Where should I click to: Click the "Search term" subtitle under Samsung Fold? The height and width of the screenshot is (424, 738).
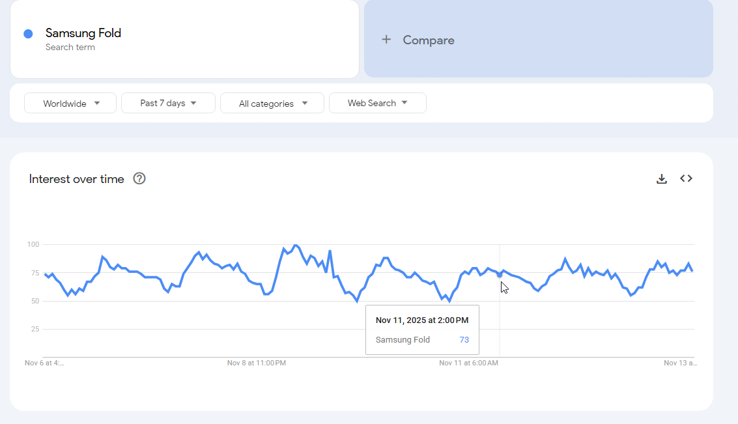(x=70, y=48)
